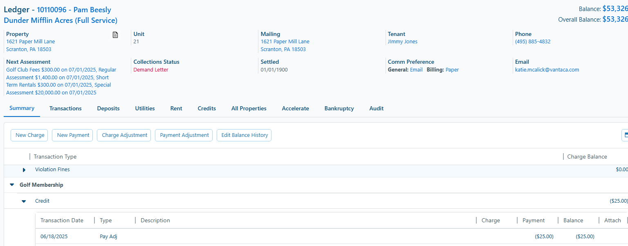Screen dimensions: 628x246
Task: Click the card view icon above the ledger table
Action: click(x=626, y=135)
